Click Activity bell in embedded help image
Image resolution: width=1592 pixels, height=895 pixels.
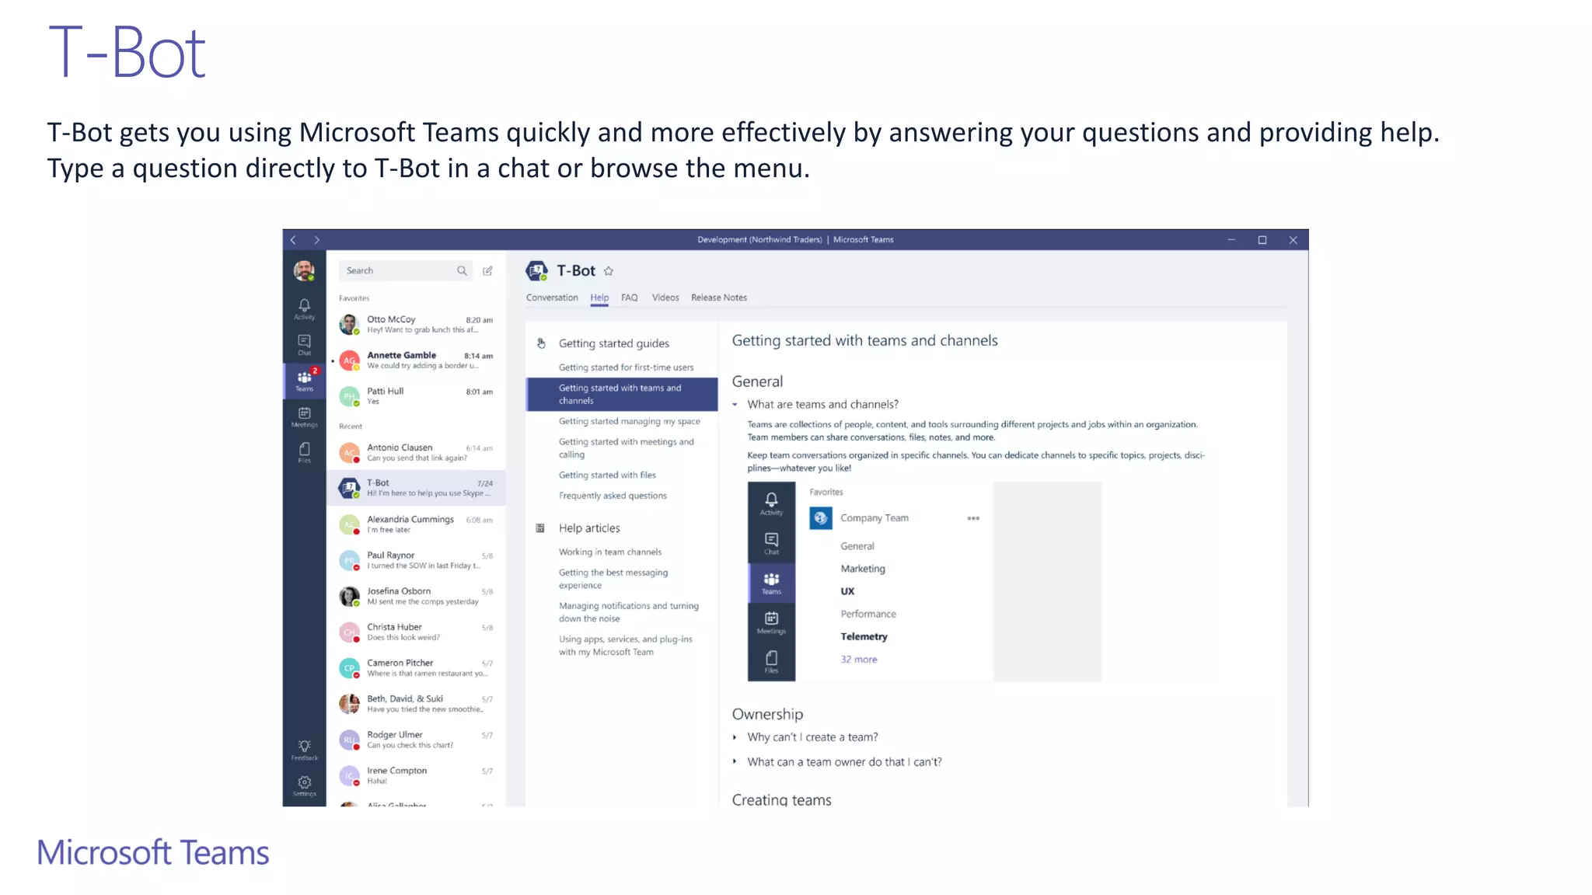click(771, 503)
